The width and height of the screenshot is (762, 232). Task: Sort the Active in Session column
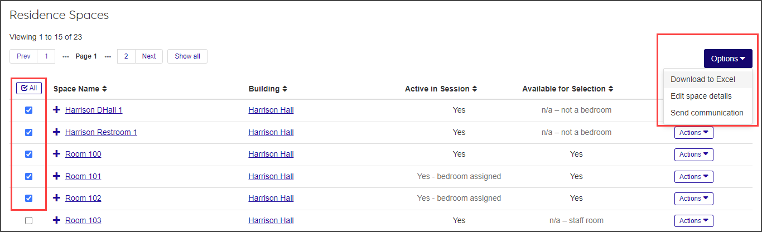pyautogui.click(x=474, y=89)
